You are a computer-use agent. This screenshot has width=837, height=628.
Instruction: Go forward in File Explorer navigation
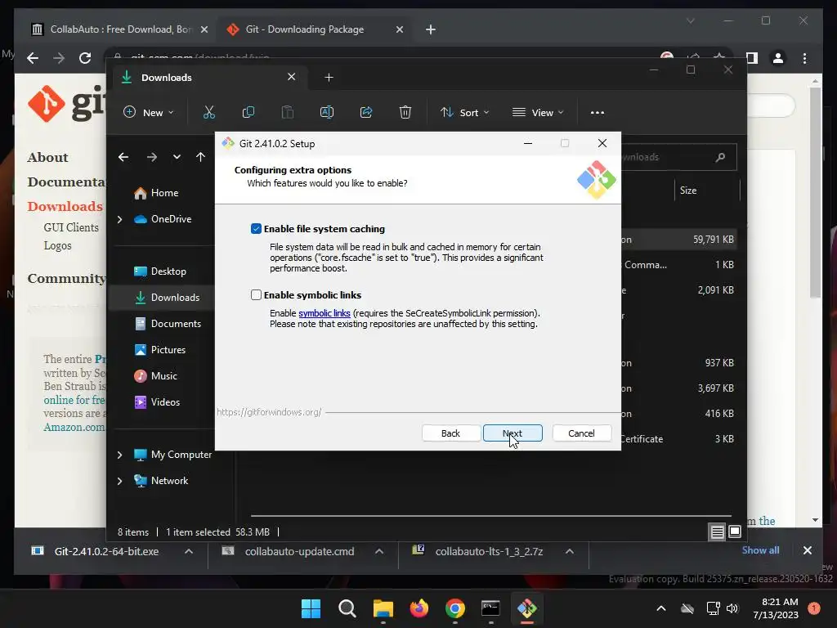coord(151,157)
